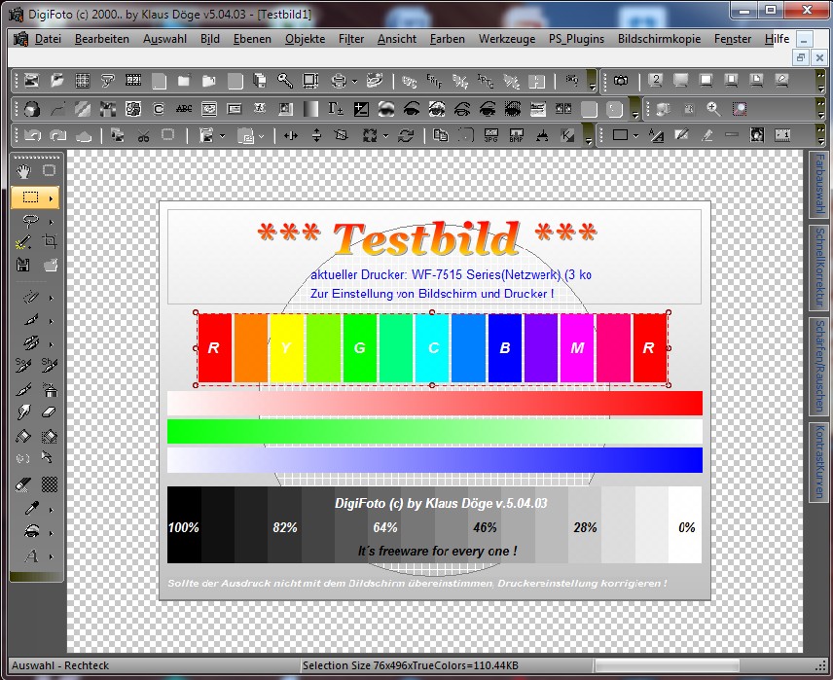833x680 pixels.
Task: Choose the Spray can tool
Action: (x=50, y=391)
